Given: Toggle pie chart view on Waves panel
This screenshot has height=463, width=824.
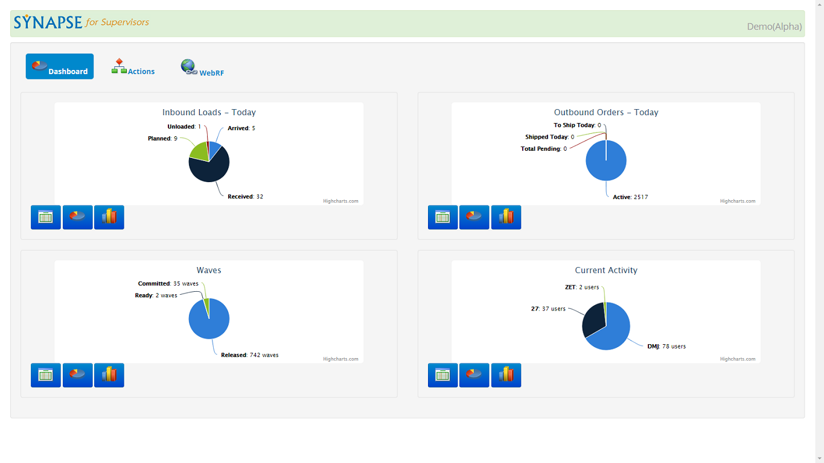Looking at the screenshot, I should 77,374.
